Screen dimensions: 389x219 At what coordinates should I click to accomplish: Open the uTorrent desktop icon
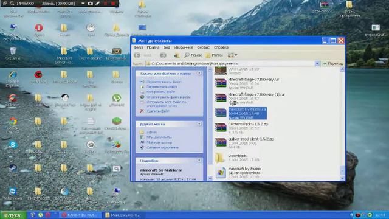116,98
